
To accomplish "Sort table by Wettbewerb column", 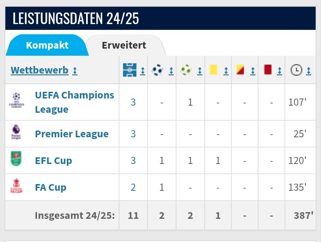I will [x=40, y=70].
